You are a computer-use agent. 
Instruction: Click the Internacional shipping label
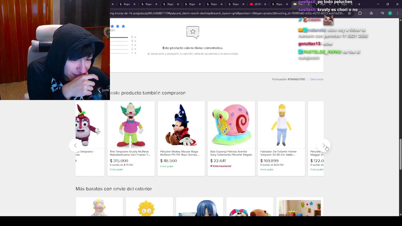[220, 166]
